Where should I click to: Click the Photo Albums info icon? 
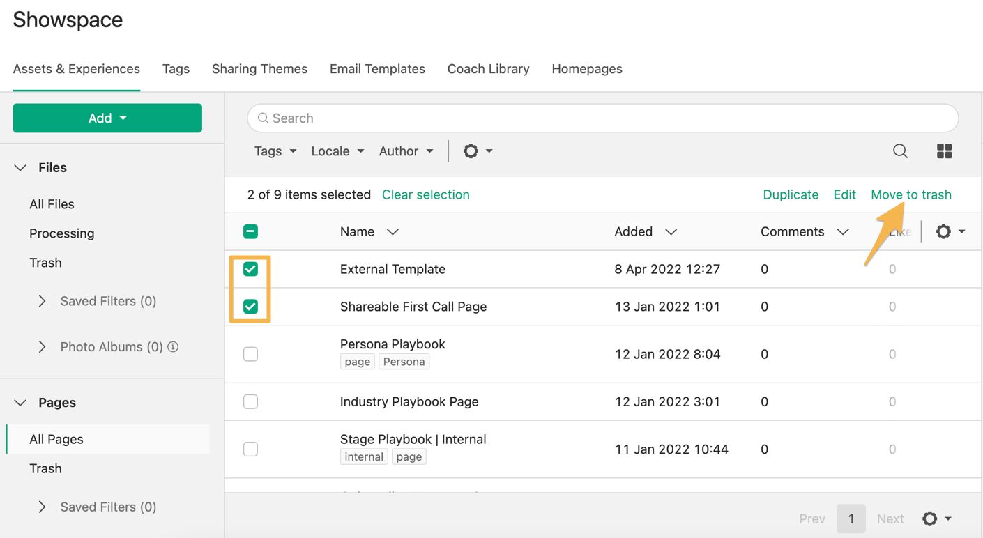(x=173, y=346)
